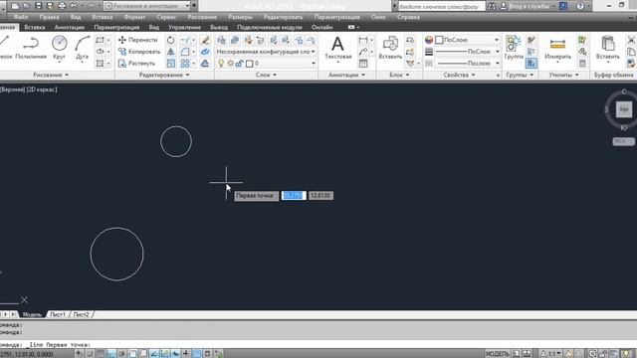
Task: Open the Файл menu
Action: coord(21,17)
